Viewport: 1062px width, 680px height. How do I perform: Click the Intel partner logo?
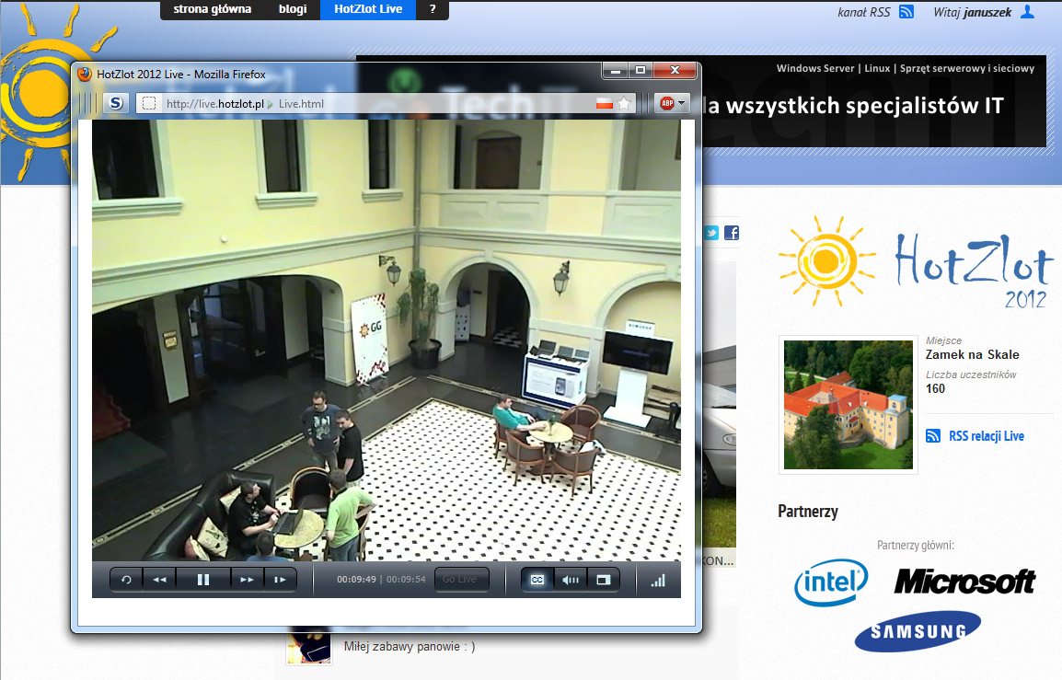point(831,582)
